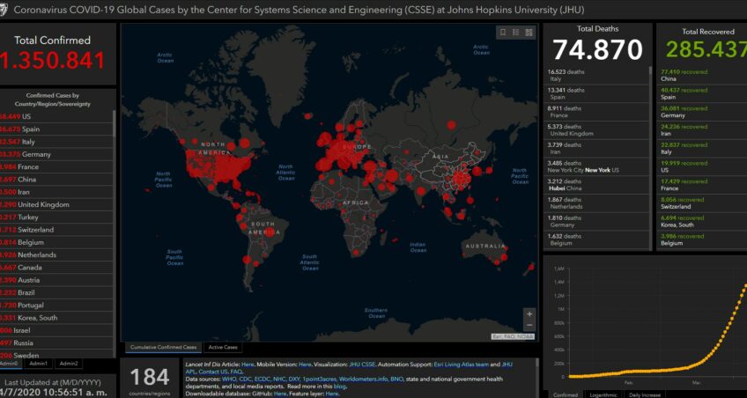Open the basemap gallery grid icon
Viewport: 747px width, 398px height.
[529, 33]
